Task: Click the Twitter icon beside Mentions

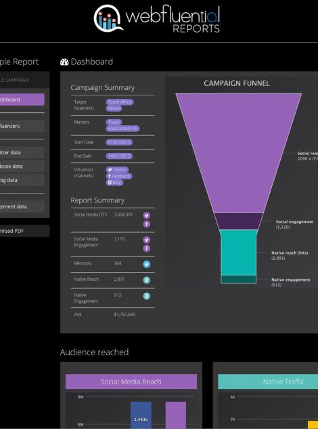Action: click(146, 265)
